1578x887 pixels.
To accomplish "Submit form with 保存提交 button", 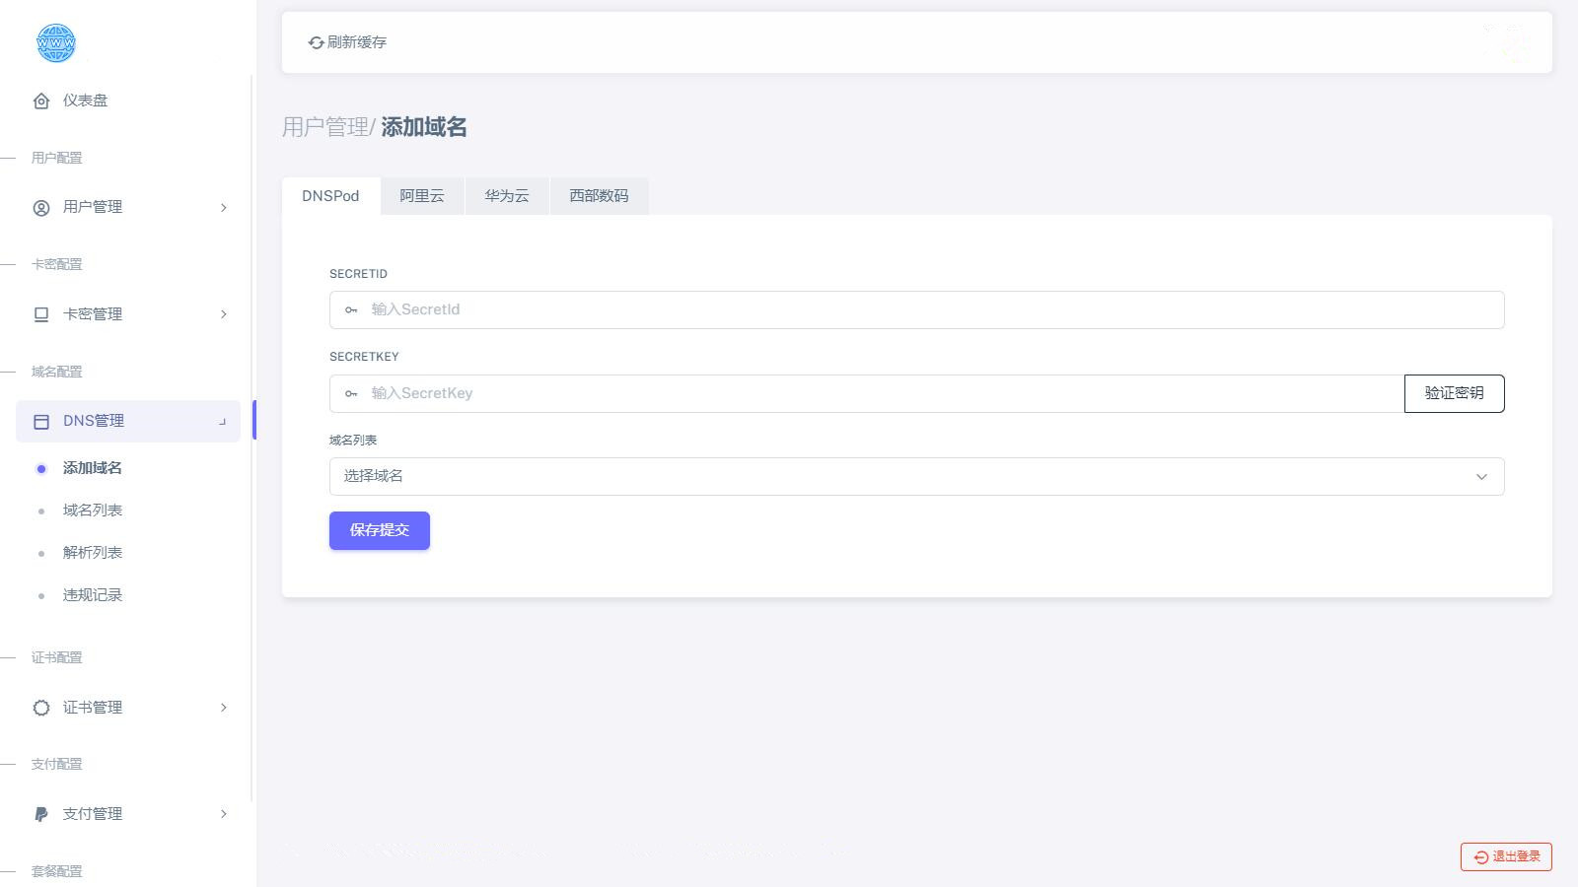I will pyautogui.click(x=379, y=530).
